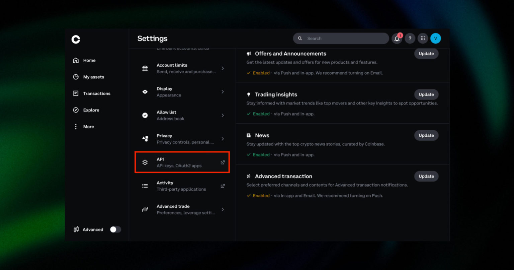Expand the Display settings section
Screen dimensions: 514x270
(x=182, y=92)
